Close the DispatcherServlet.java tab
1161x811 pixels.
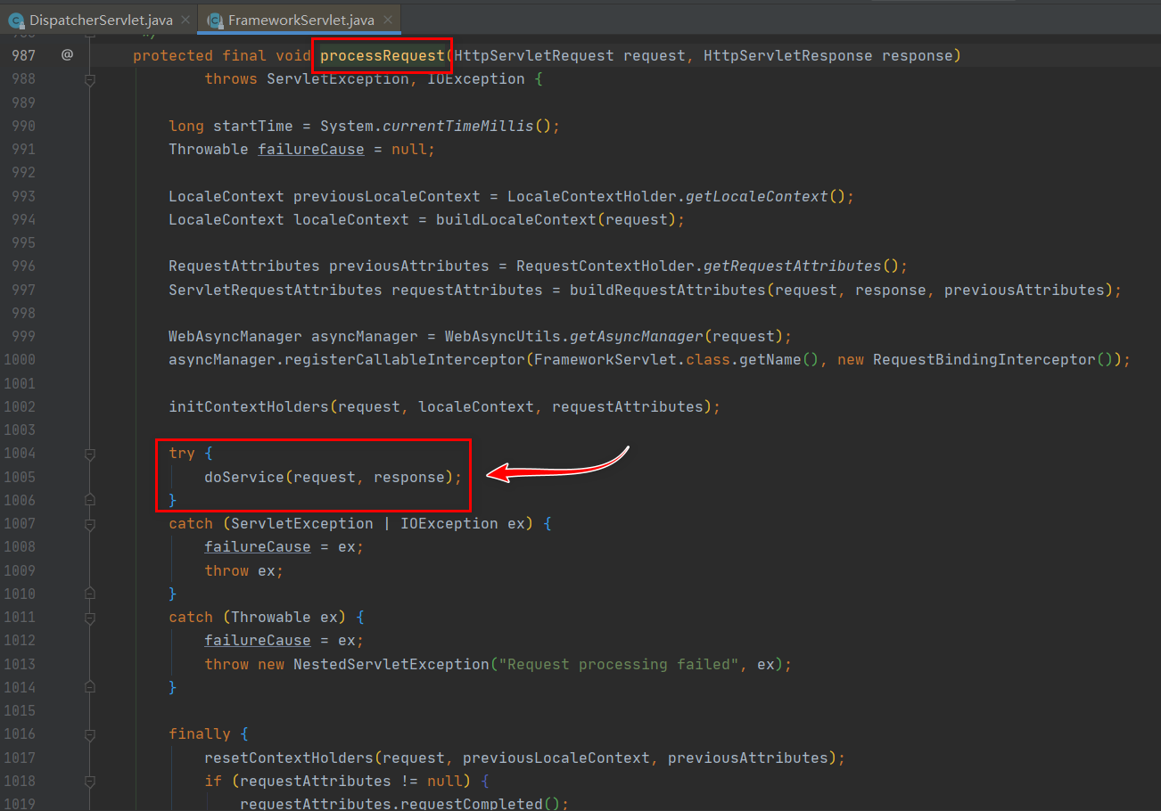[x=185, y=19]
